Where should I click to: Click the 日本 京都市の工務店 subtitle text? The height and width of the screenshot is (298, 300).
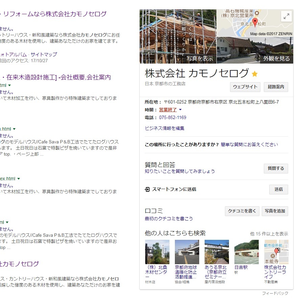165,84
